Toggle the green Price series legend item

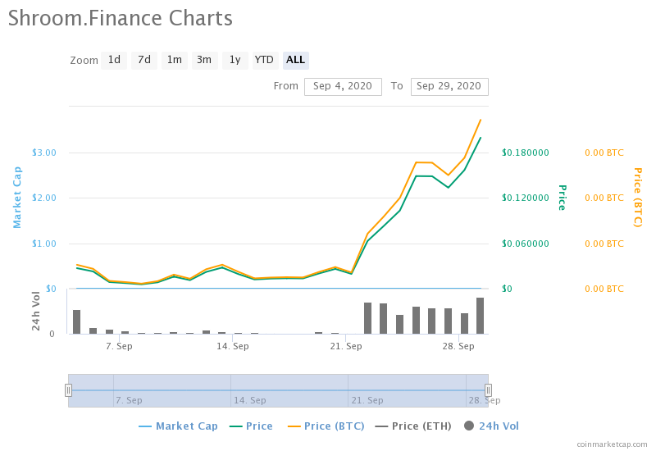pyautogui.click(x=251, y=426)
